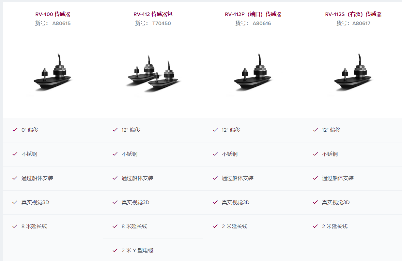Select the 0° 偏移 feature text
Screen dimensions: 402x261
30,130
